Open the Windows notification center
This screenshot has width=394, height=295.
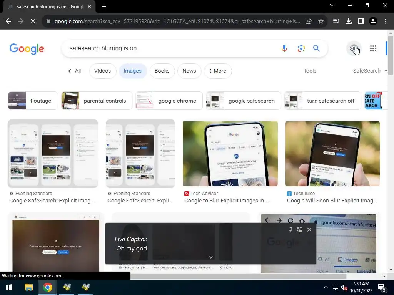382,287
